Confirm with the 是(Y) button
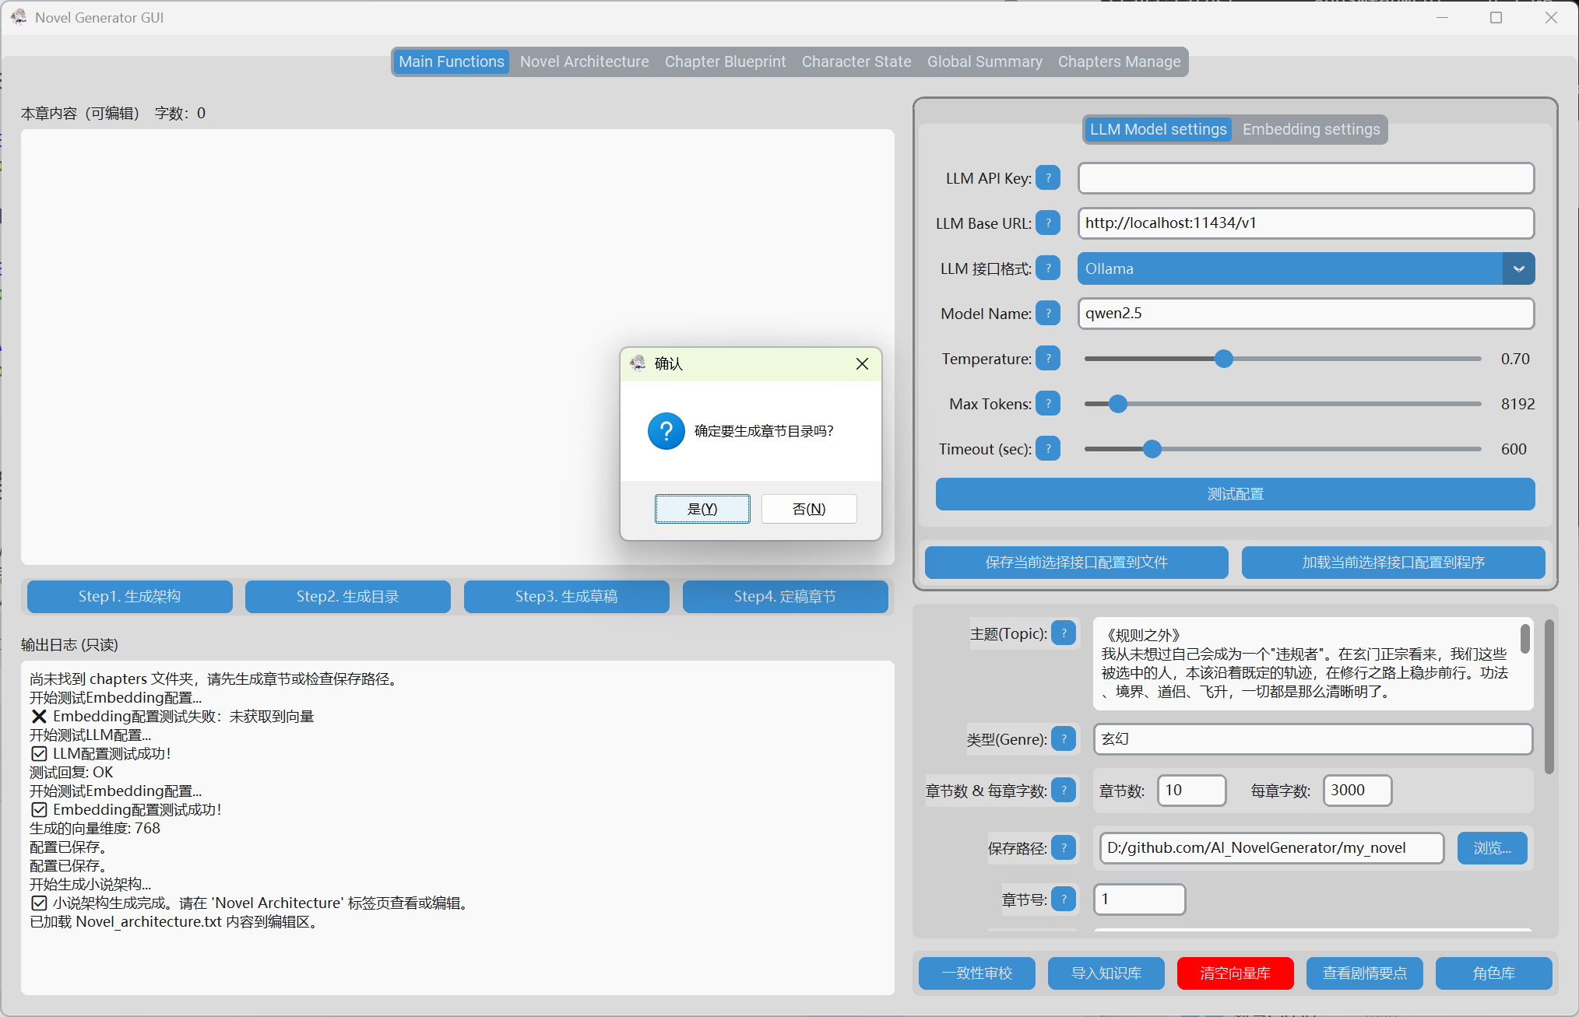This screenshot has height=1017, width=1579. click(x=702, y=509)
